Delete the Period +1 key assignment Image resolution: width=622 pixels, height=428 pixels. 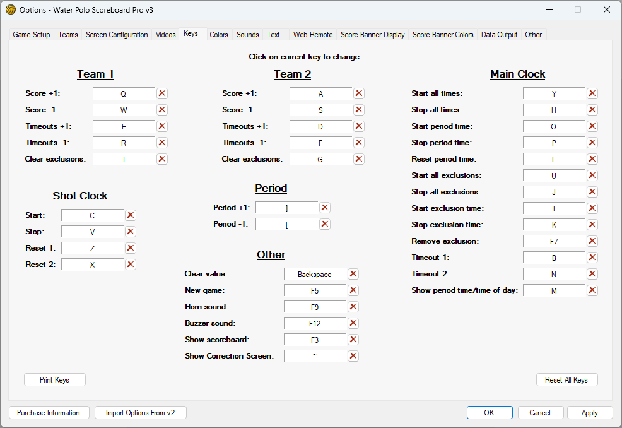(x=325, y=208)
